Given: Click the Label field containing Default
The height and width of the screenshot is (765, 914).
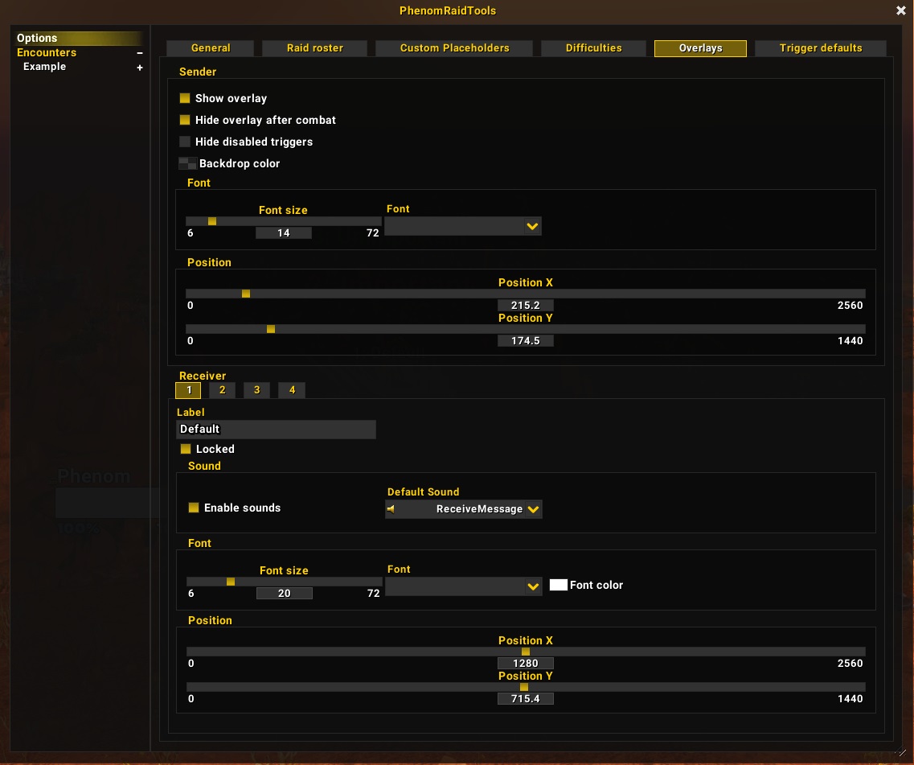Looking at the screenshot, I should (277, 430).
